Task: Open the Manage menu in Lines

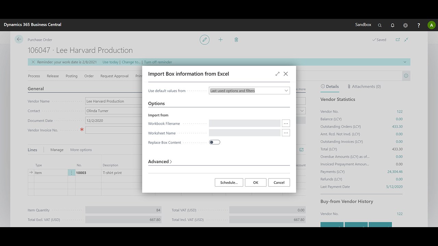Action: (x=57, y=150)
